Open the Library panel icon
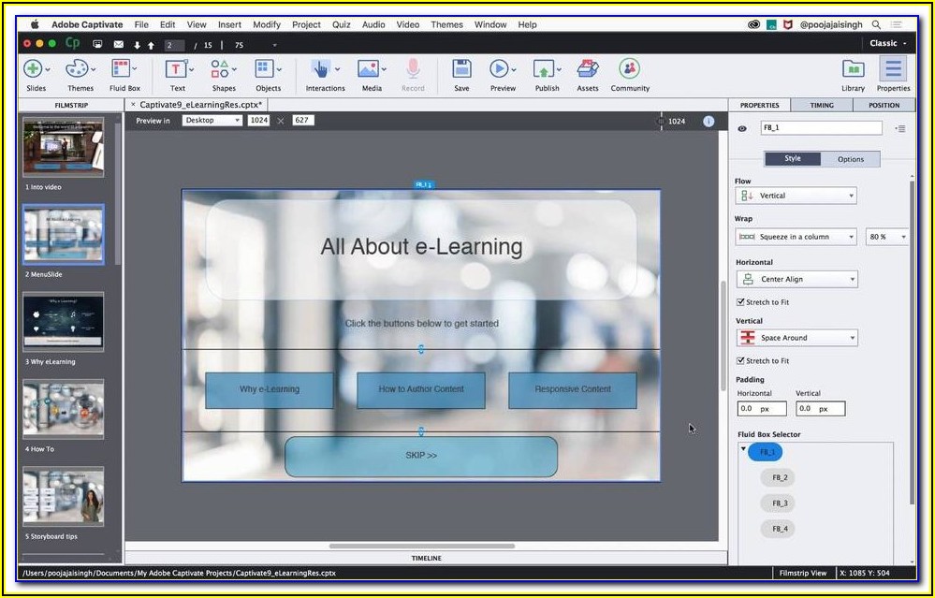 [x=853, y=69]
